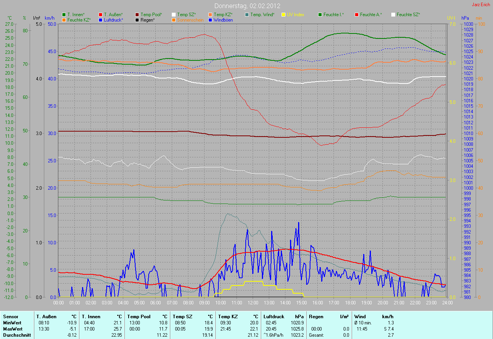Select the 'T. Außen*' legend label
This screenshot has width=493, height=339.
[113, 15]
